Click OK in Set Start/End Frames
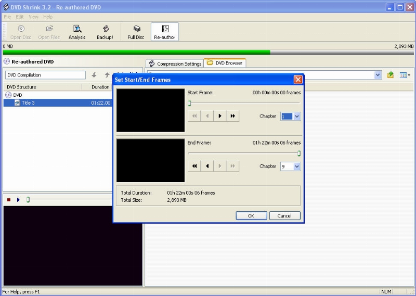This screenshot has width=416, height=296. pyautogui.click(x=251, y=215)
